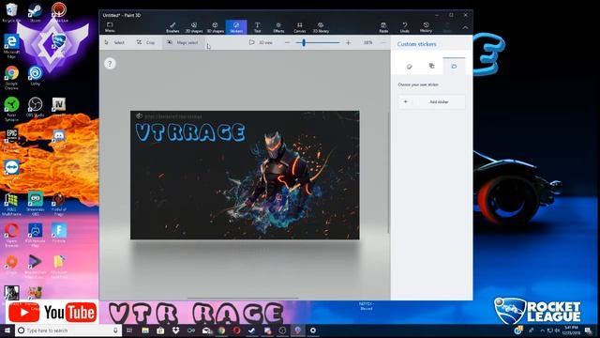600x338 pixels.
Task: Select the Opera Browser desktop icon
Action: click(11, 235)
